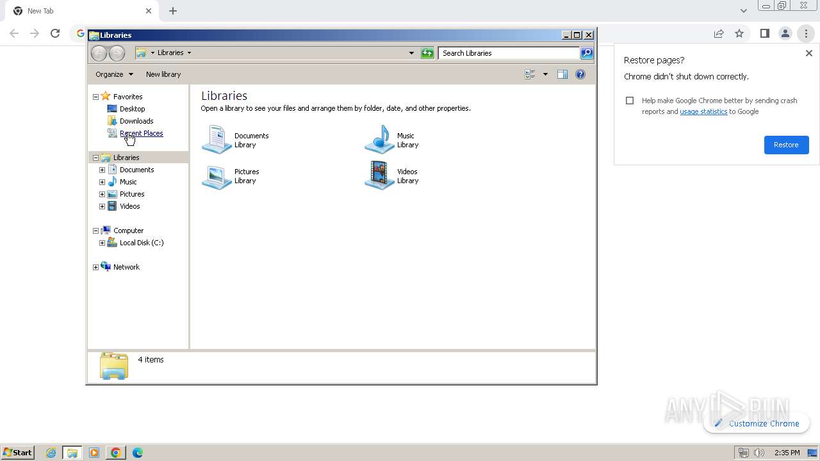820x461 pixels.
Task: Open the Start menu
Action: coord(17,453)
